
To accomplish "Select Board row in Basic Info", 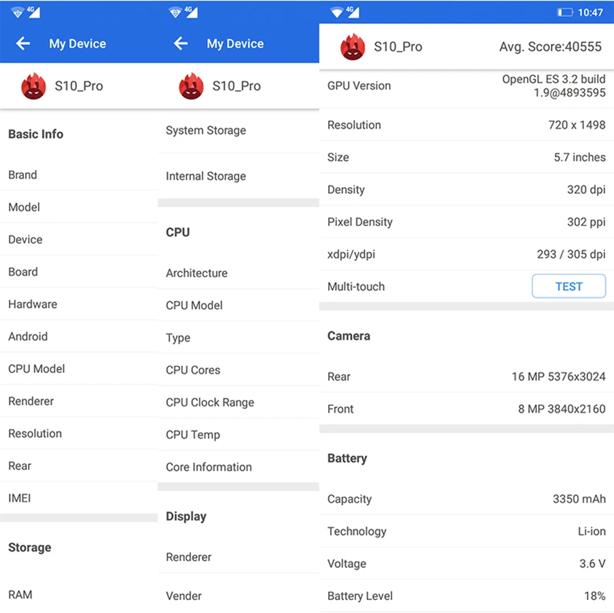I will point(78,271).
